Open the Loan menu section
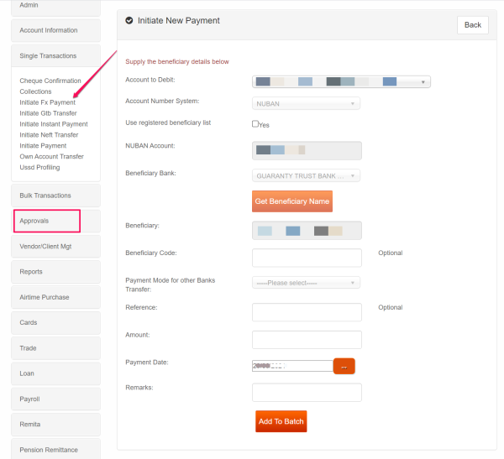The height and width of the screenshot is (459, 504). tap(56, 373)
